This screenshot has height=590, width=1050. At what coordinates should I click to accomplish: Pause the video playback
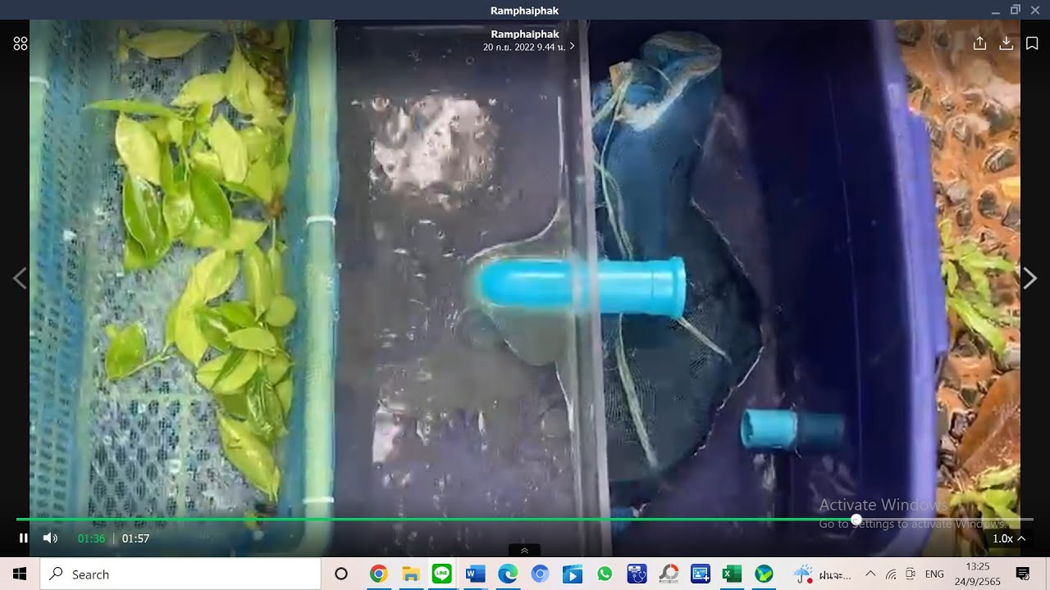tap(24, 538)
